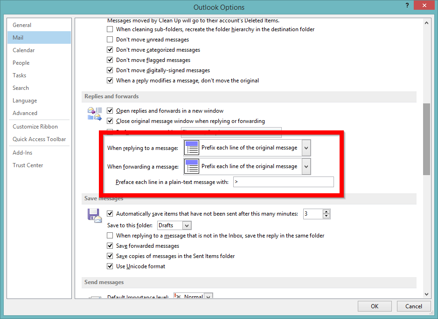
Task: Toggle the Use Unicode format checkbox
Action: point(110,266)
